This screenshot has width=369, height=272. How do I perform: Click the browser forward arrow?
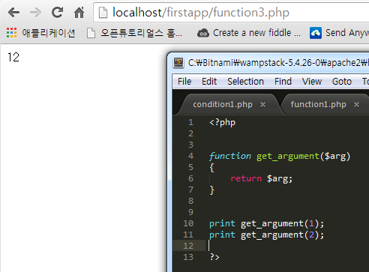coord(35,12)
